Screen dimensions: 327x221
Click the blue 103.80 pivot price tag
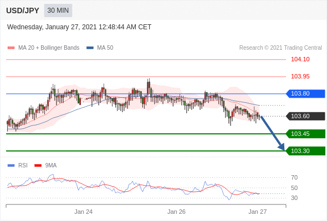(x=305, y=94)
